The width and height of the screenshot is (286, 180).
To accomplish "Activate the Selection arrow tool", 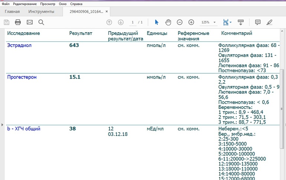I will click(x=156, y=22).
